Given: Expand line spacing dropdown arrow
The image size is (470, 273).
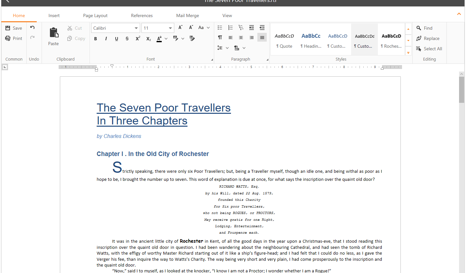Looking at the screenshot, I should tap(227, 48).
